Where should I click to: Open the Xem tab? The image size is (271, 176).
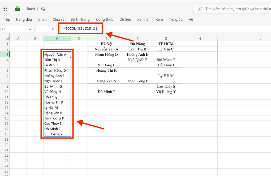[159, 20]
